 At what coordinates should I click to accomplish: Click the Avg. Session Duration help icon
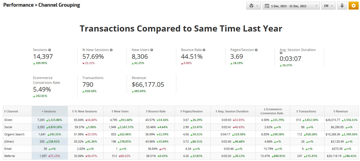point(281,53)
